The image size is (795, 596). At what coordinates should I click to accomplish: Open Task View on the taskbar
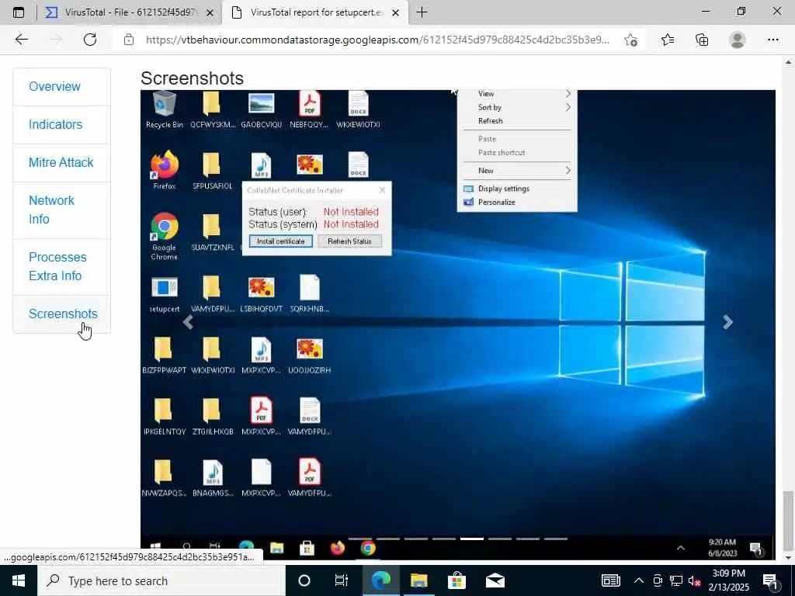(x=342, y=580)
